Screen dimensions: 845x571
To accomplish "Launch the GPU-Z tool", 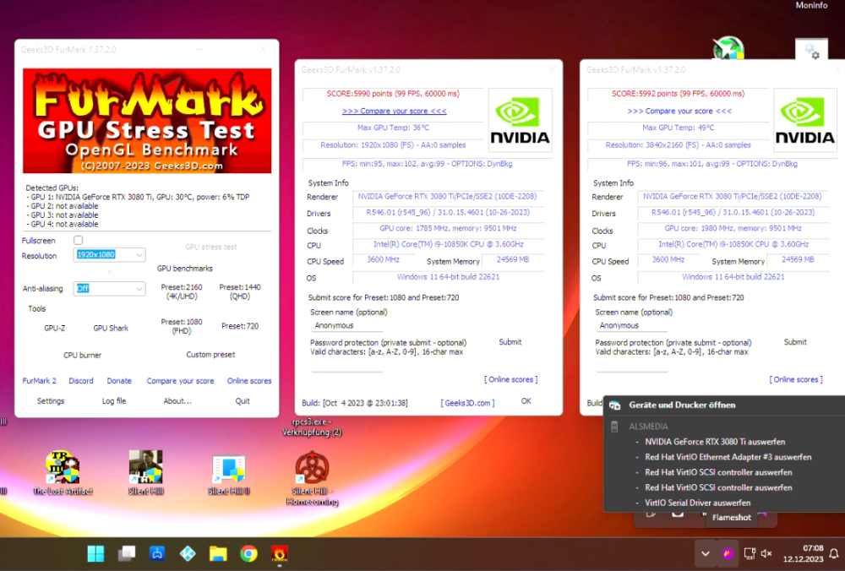I will tap(54, 328).
